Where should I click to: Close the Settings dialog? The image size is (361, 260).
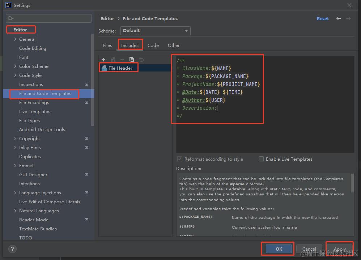pyautogui.click(x=349, y=5)
